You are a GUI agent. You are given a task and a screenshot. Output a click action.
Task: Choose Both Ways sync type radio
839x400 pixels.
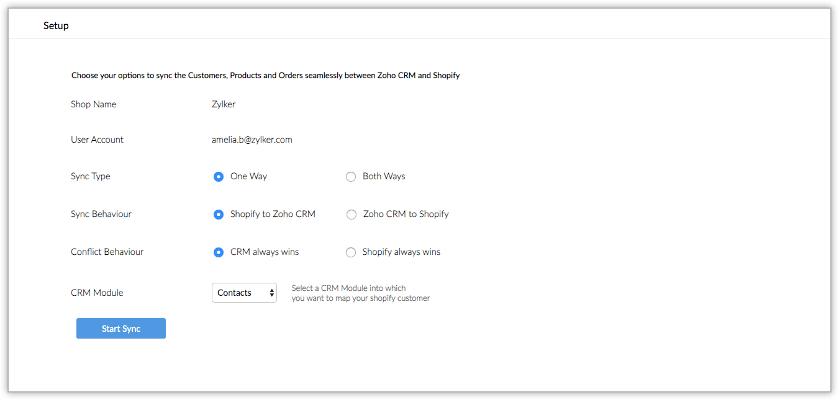pos(351,177)
